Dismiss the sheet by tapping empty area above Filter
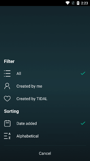 click(45, 31)
